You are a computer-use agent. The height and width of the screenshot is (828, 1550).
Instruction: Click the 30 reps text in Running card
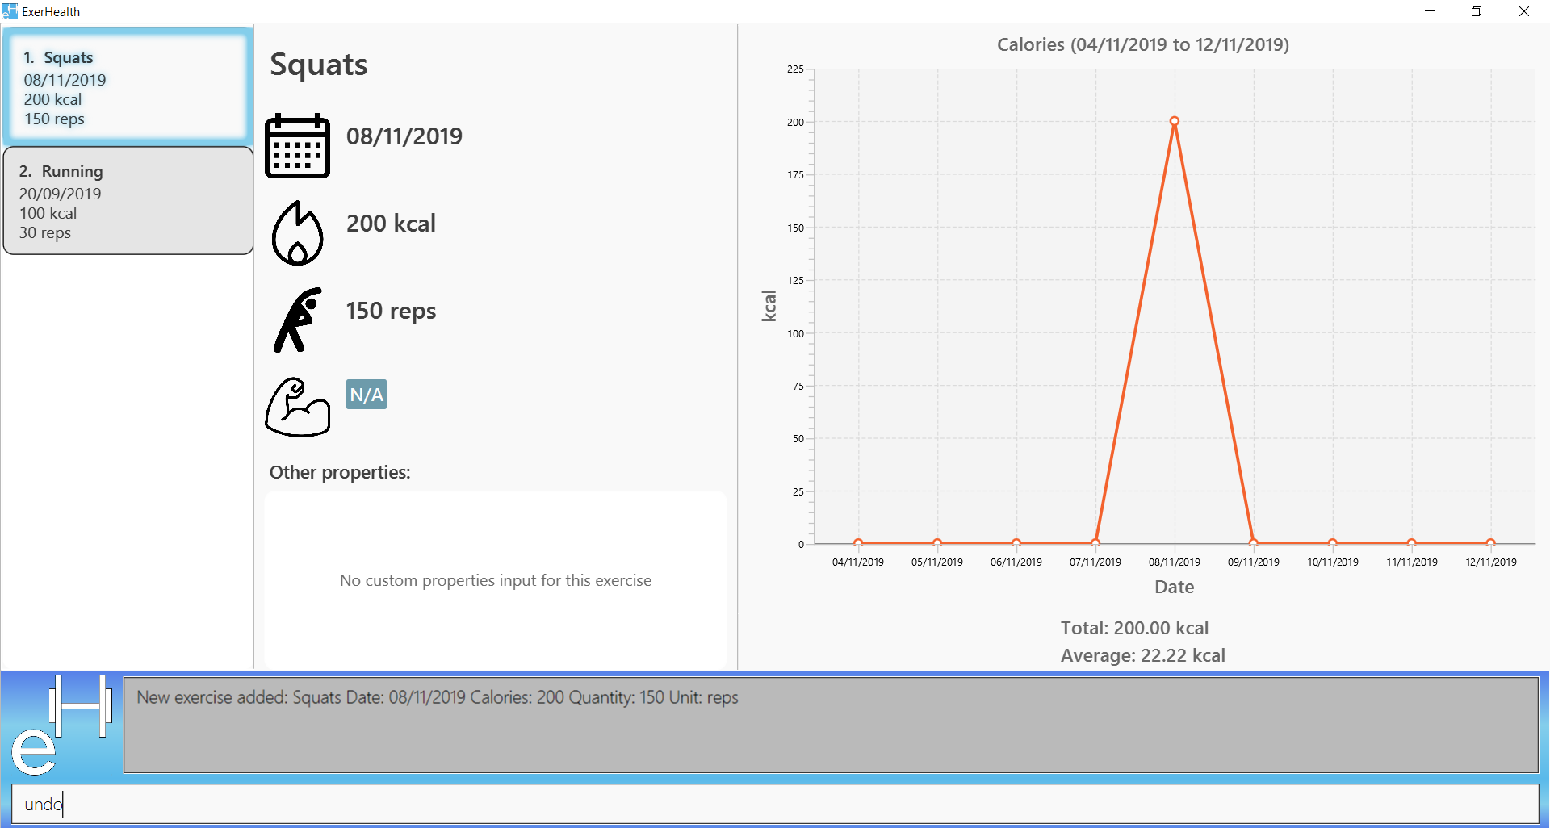45,233
